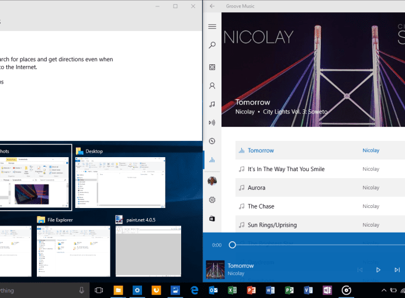The width and height of the screenshot is (405, 298).
Task: Open Microsoft Edge from the taskbar
Action: tap(194, 290)
